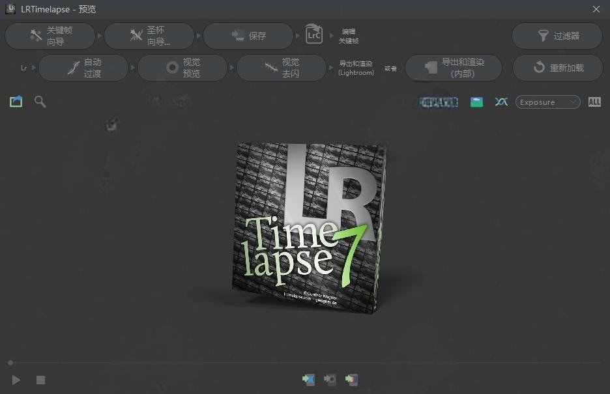The height and width of the screenshot is (394, 610).
Task: Toggle the blue curves icon
Action: coord(501,102)
